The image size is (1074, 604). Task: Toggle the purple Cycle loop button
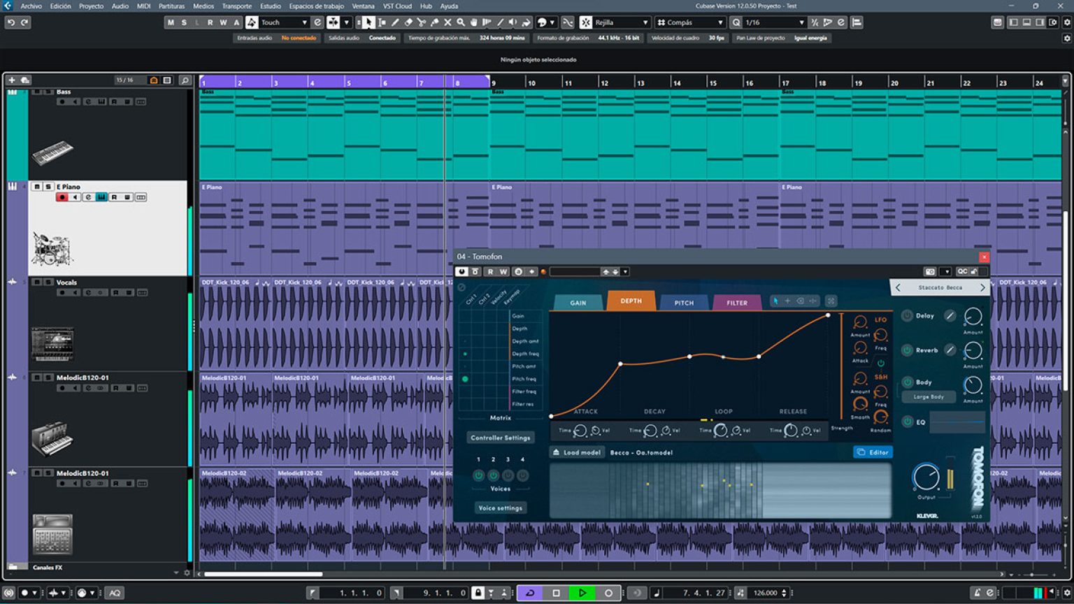530,593
